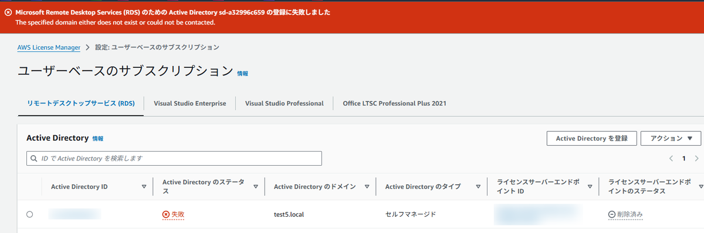Switch to the Visual Studio Professional tab
This screenshot has height=233, width=704.
[x=285, y=103]
